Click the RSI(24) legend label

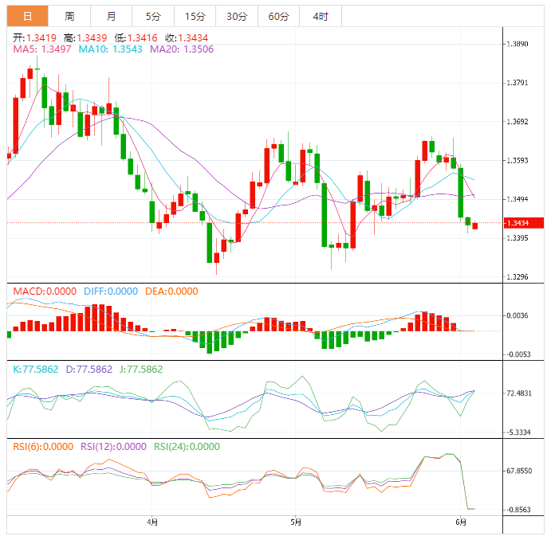186,447
